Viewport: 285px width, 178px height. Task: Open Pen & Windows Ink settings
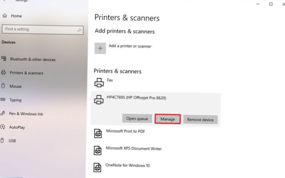pos(26,114)
